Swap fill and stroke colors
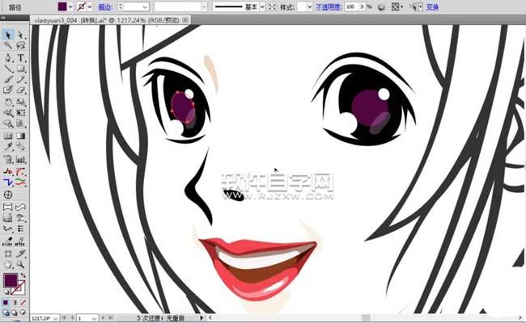Screen dimensions: 526x323 [23, 275]
